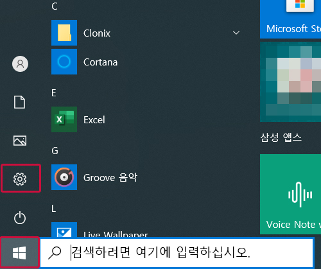Open the user account avatar
The width and height of the screenshot is (321, 269).
[20, 64]
